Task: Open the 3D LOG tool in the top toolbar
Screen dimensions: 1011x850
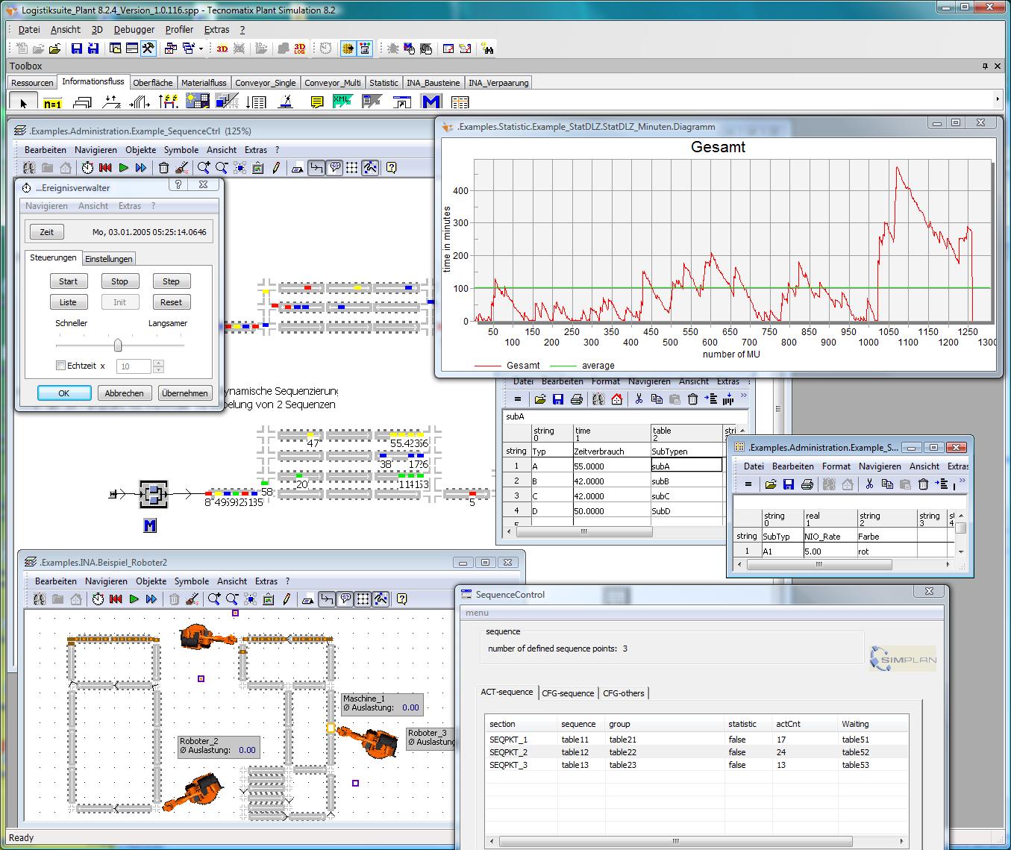Action: point(298,49)
